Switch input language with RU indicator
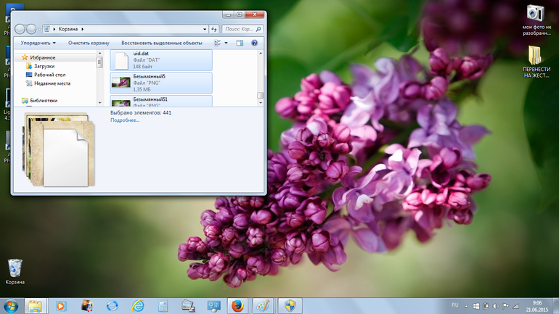559x314 pixels. pyautogui.click(x=455, y=305)
